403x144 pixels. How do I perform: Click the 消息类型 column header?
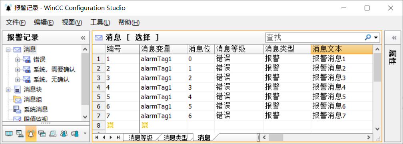coord(287,49)
